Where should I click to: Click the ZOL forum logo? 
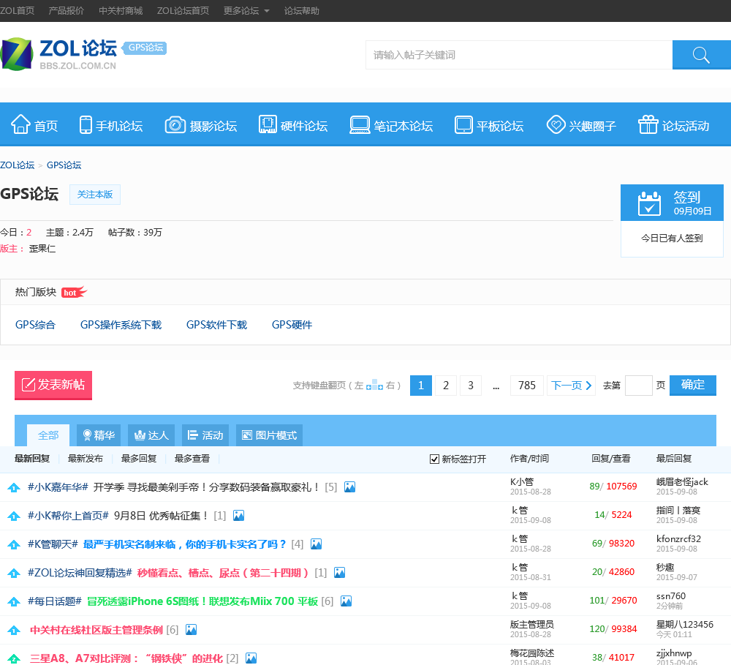click(x=59, y=55)
